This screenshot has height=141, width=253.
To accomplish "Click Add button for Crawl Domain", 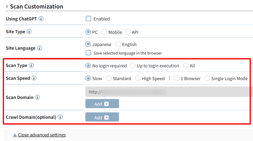I will tap(102, 117).
